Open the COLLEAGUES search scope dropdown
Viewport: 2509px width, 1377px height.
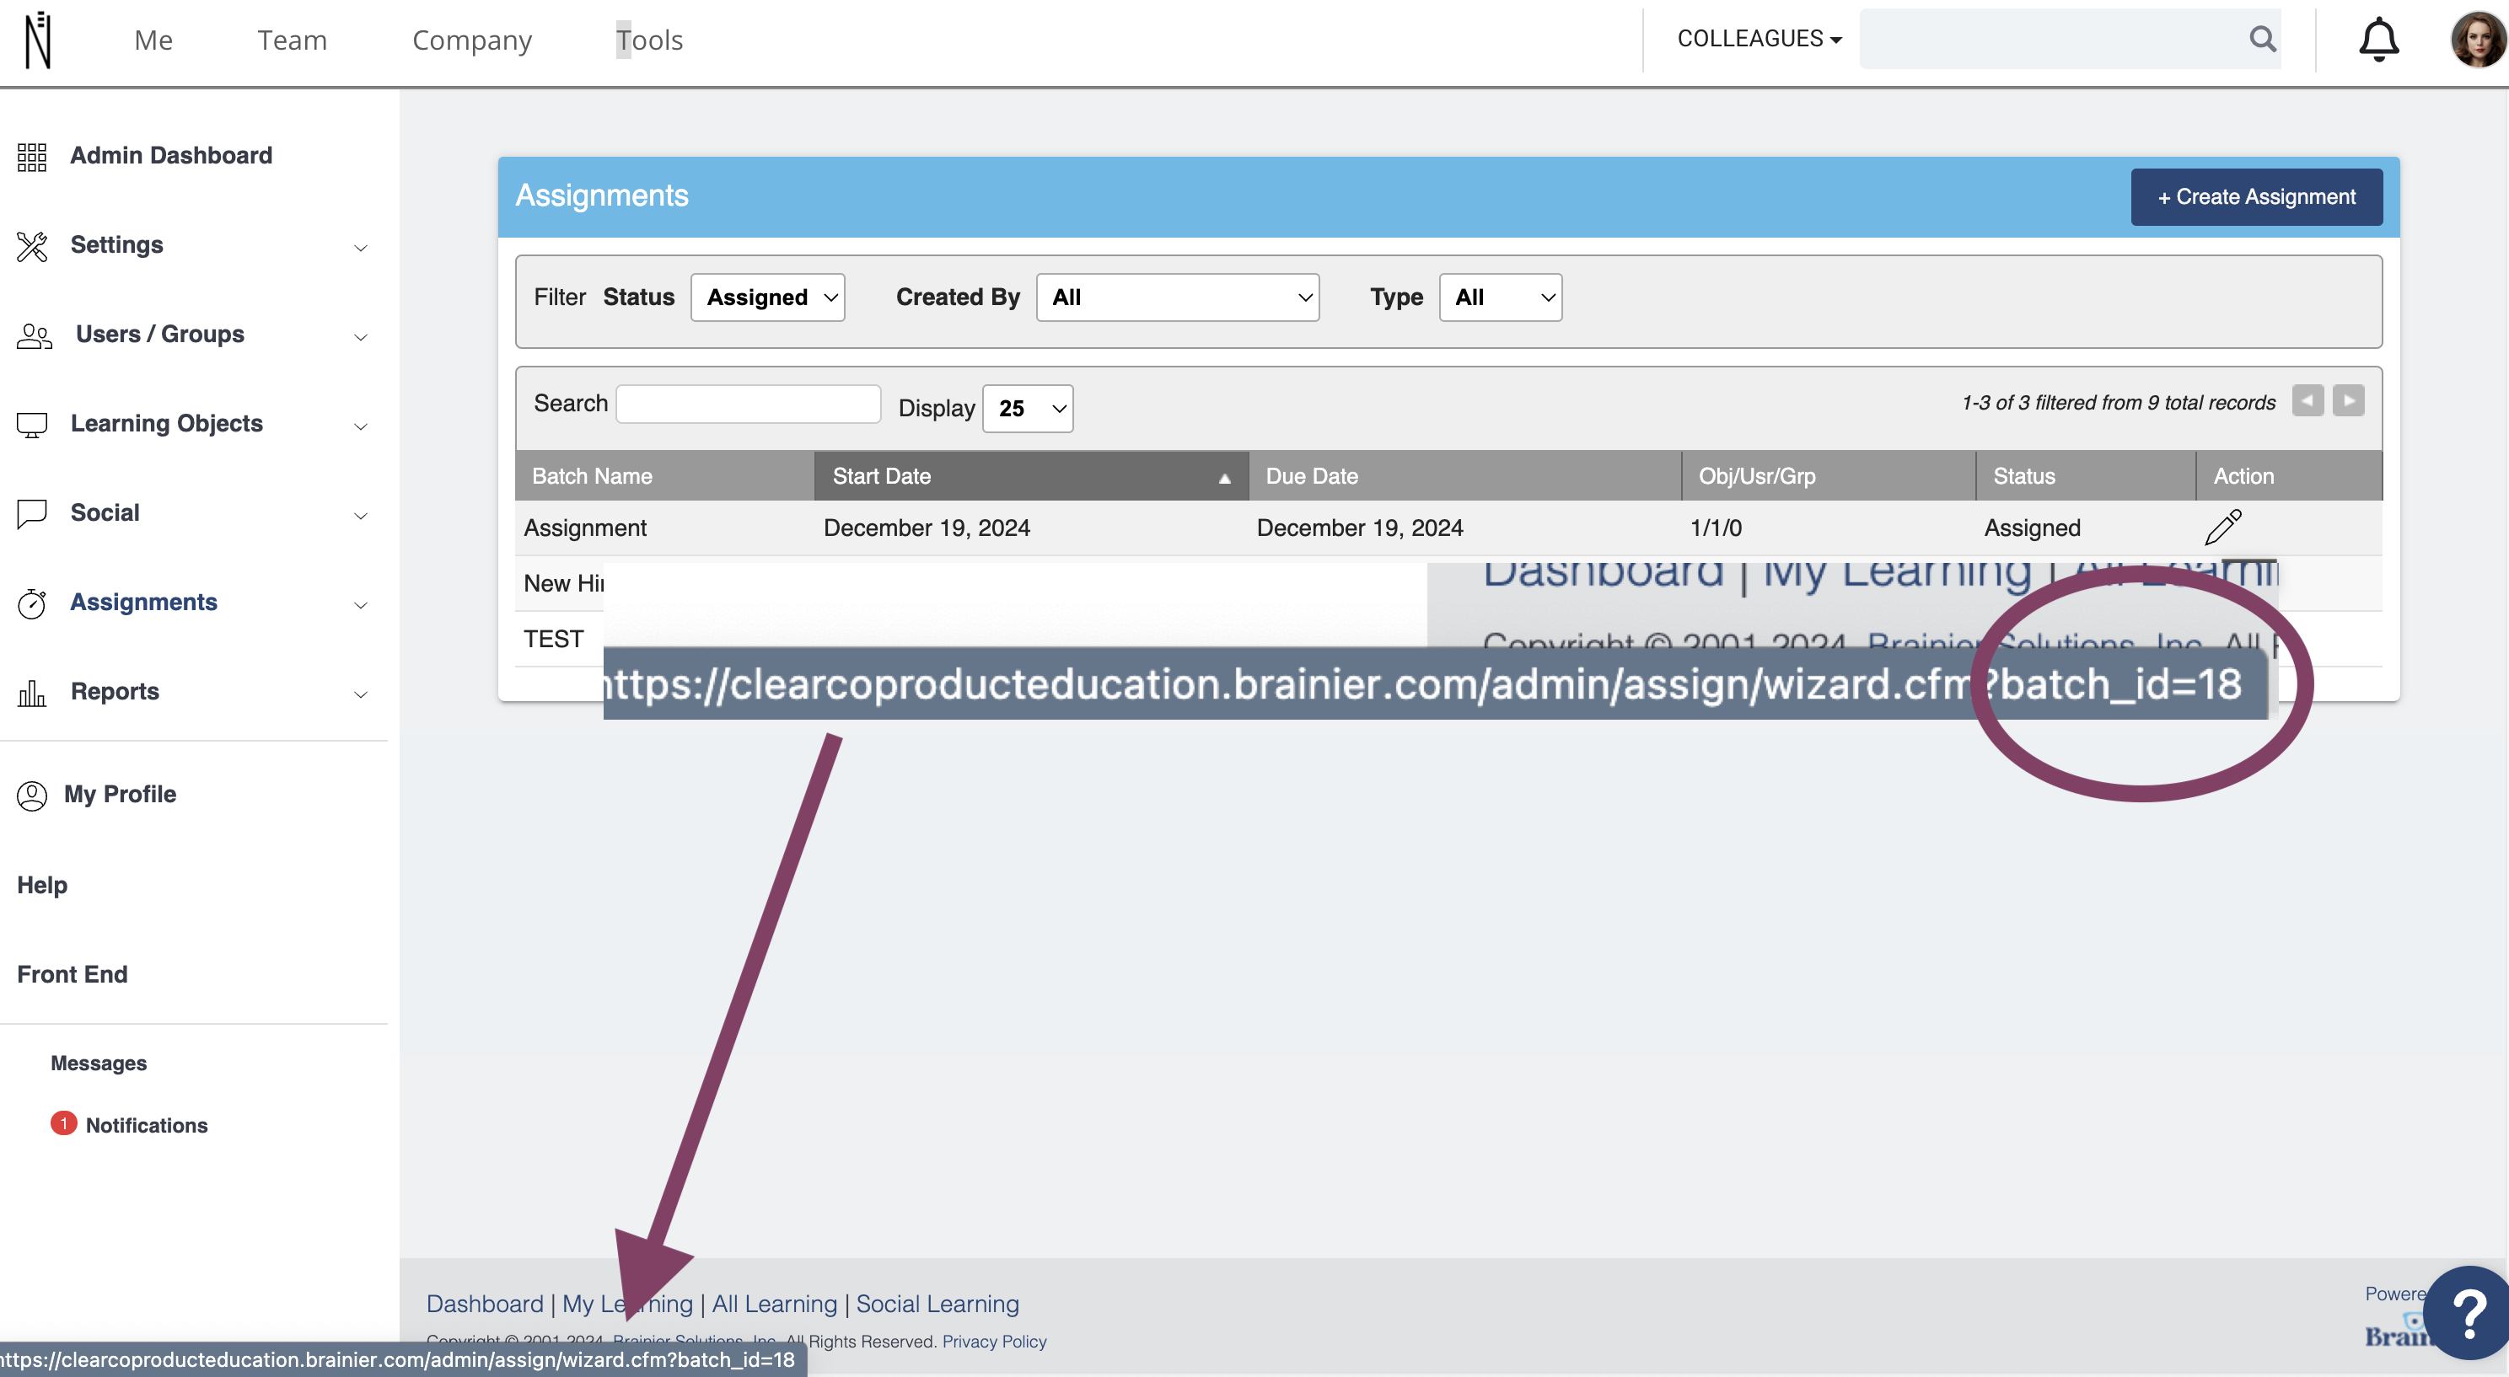pos(1759,39)
